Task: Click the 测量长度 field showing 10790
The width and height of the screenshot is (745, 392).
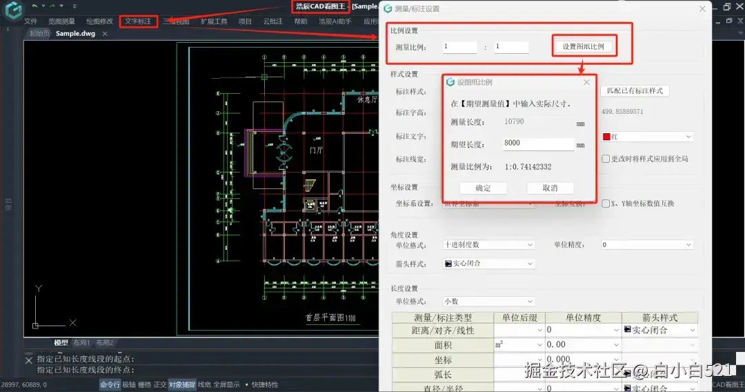Action: pos(539,122)
